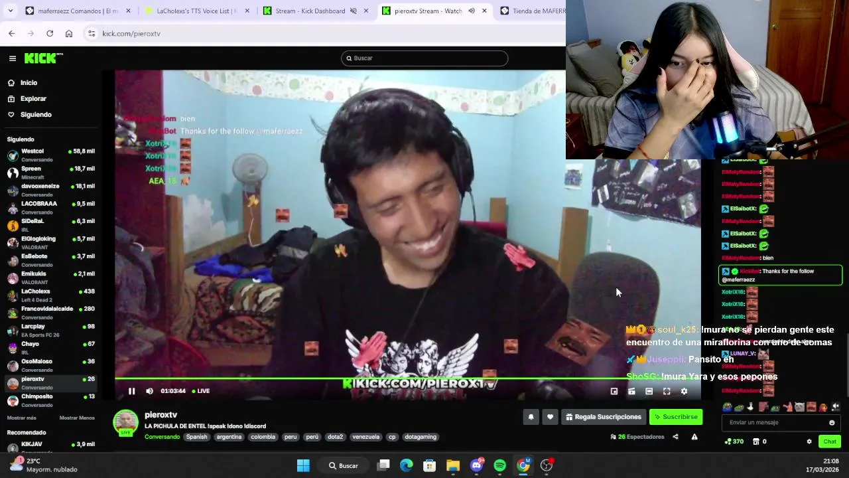Open EsBebote channel in sidebar

click(50, 260)
